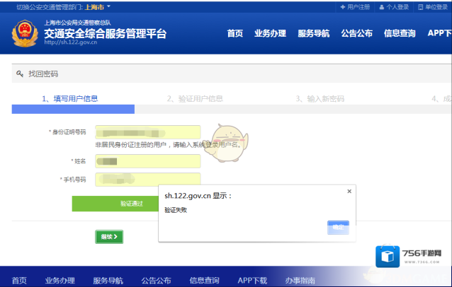The image size is (452, 287).
Task: Open 信息查询 in the top navigation
Action: [x=400, y=33]
